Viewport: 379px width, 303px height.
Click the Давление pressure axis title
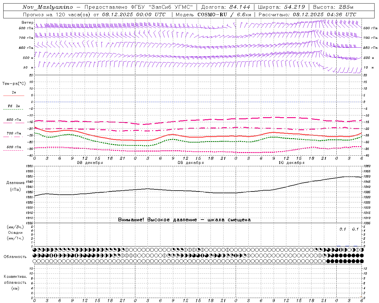15,183
